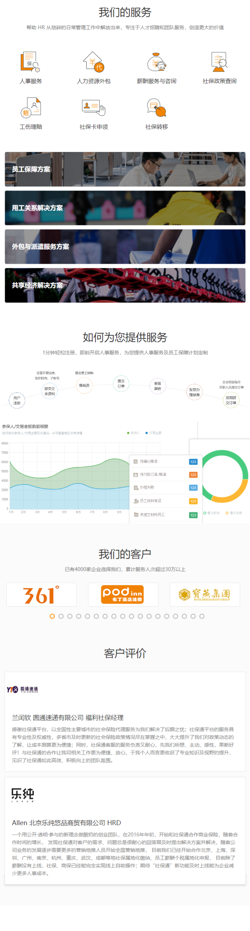The height and width of the screenshot is (931, 250).
Task: Select the third carousel dot under client logos
Action: [x=70, y=616]
